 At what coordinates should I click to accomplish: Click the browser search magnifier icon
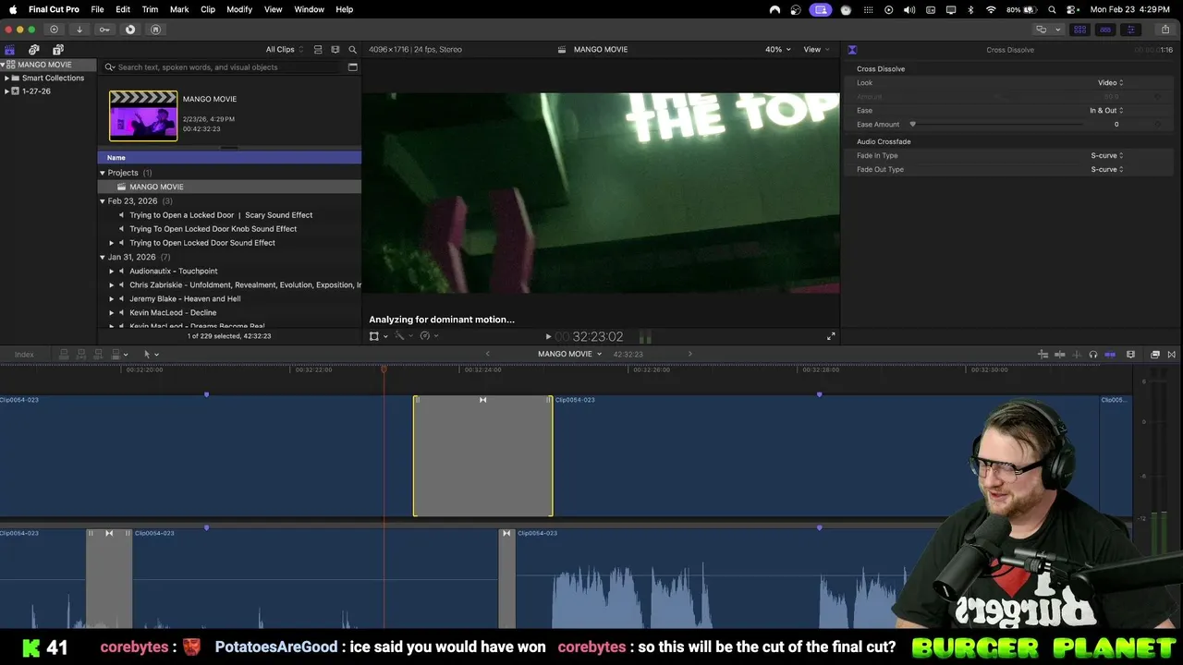(352, 50)
